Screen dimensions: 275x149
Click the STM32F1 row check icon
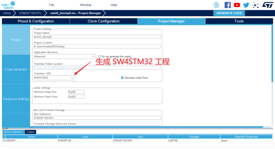click(x=4, y=141)
